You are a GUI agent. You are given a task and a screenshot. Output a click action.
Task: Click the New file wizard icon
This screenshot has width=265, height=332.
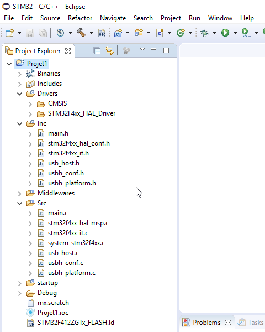[x=9, y=33]
